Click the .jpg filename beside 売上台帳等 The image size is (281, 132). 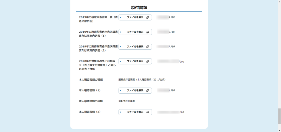click(x=171, y=61)
